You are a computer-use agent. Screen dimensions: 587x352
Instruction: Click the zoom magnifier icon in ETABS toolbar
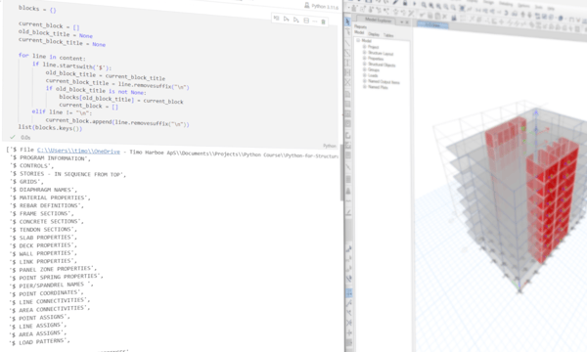pyautogui.click(x=424, y=5)
